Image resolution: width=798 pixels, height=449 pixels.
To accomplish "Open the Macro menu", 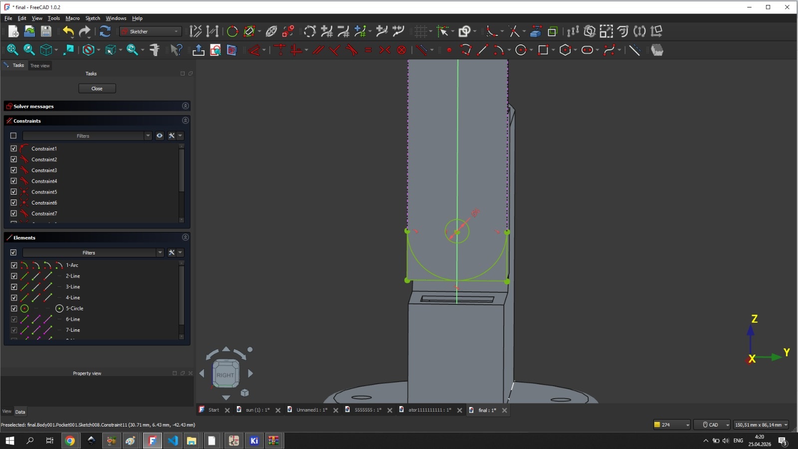I will [72, 18].
